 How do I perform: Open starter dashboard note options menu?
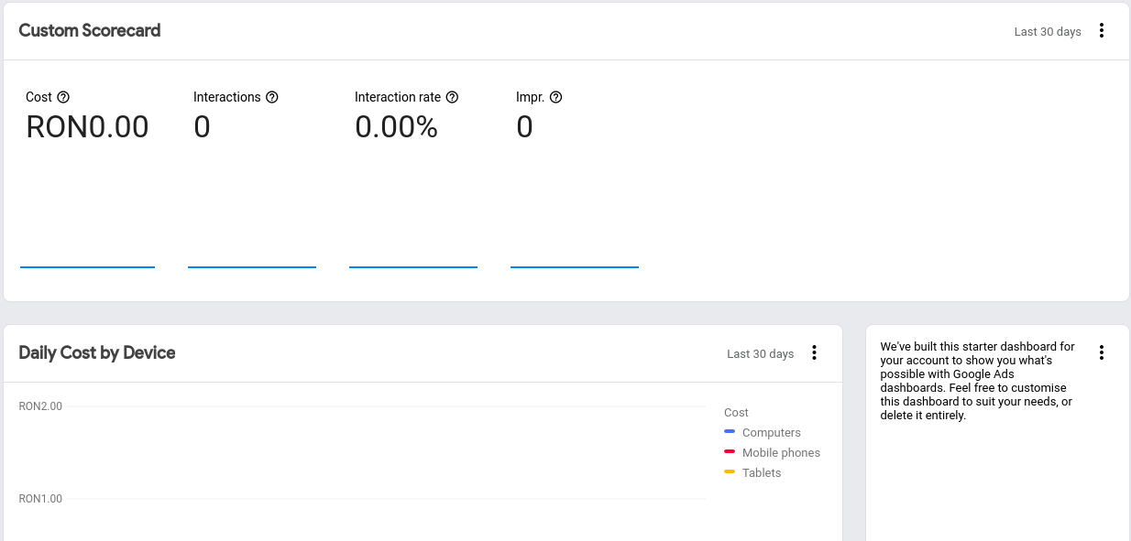(1102, 352)
